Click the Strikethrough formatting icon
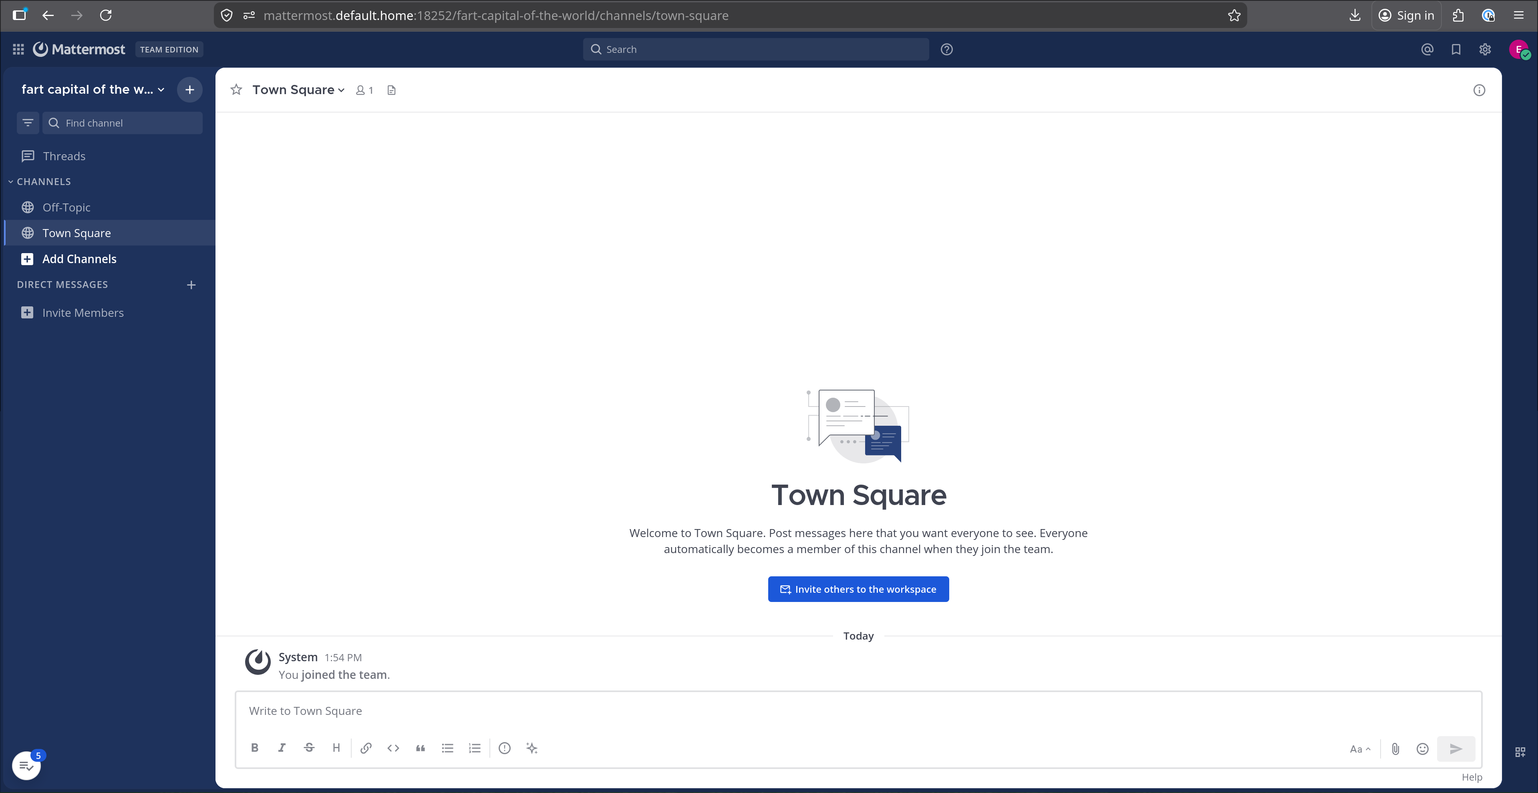Screen dimensions: 1538x793 tap(309, 748)
